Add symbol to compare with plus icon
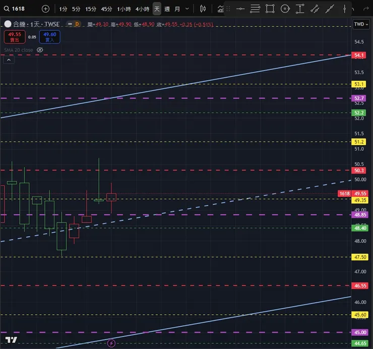This screenshot has width=373, height=349. [x=45, y=9]
